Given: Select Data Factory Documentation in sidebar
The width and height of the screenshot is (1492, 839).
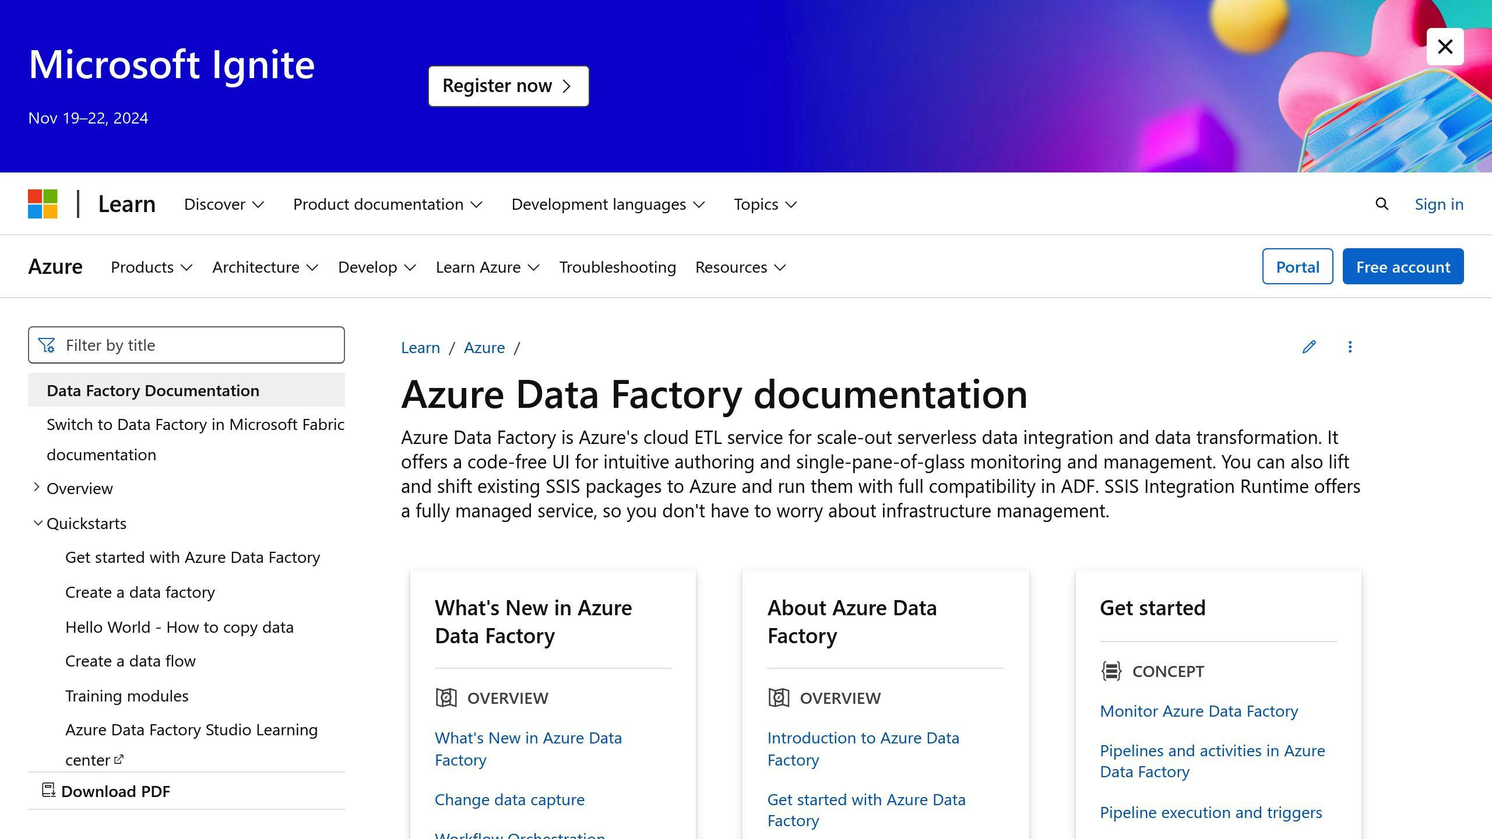Looking at the screenshot, I should pyautogui.click(x=186, y=390).
